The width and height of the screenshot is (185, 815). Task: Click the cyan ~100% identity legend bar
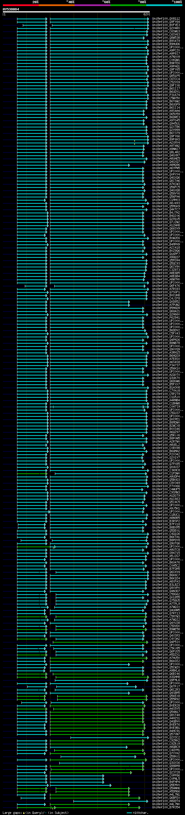pyautogui.click(x=164, y=5)
